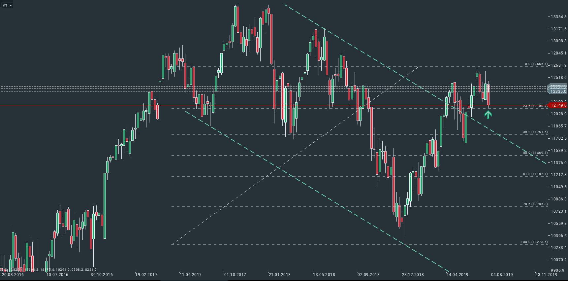Select the 38.2 (11751.5) Fibonacci level label
This screenshot has height=281, width=568.
pos(535,132)
